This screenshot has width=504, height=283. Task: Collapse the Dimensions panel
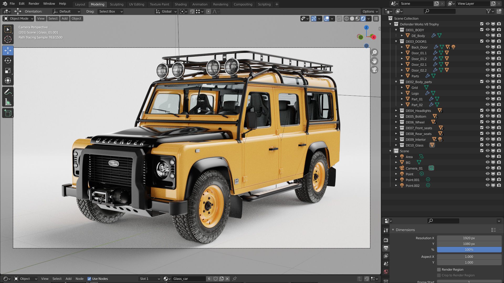click(x=393, y=230)
